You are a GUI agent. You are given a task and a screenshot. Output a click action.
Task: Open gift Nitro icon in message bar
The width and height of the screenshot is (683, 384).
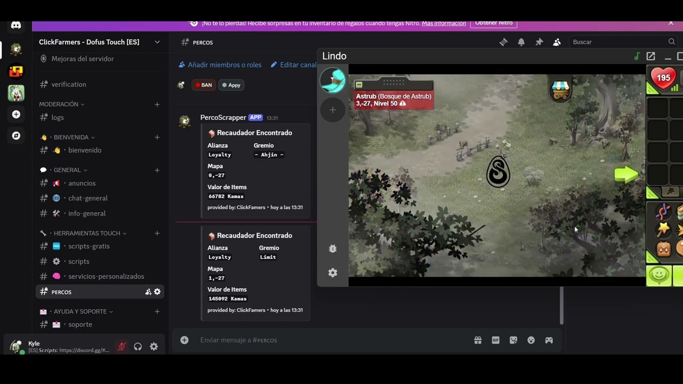point(478,340)
